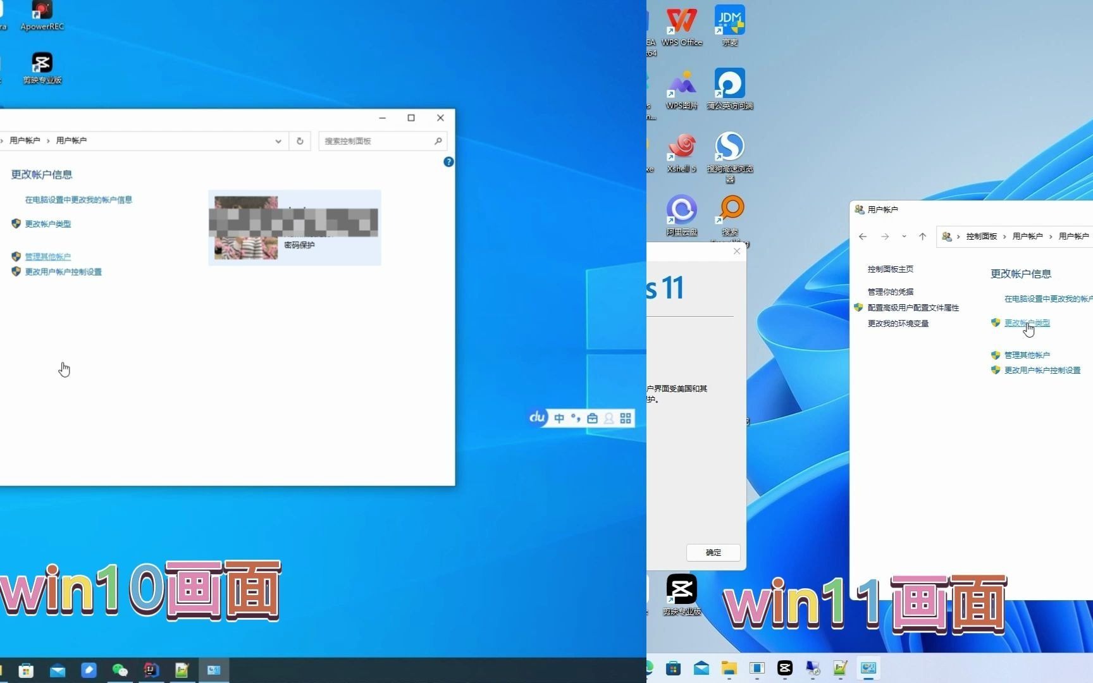This screenshot has width=1093, height=683.
Task: Click search magnifier in Win10 control panel
Action: pyautogui.click(x=438, y=141)
